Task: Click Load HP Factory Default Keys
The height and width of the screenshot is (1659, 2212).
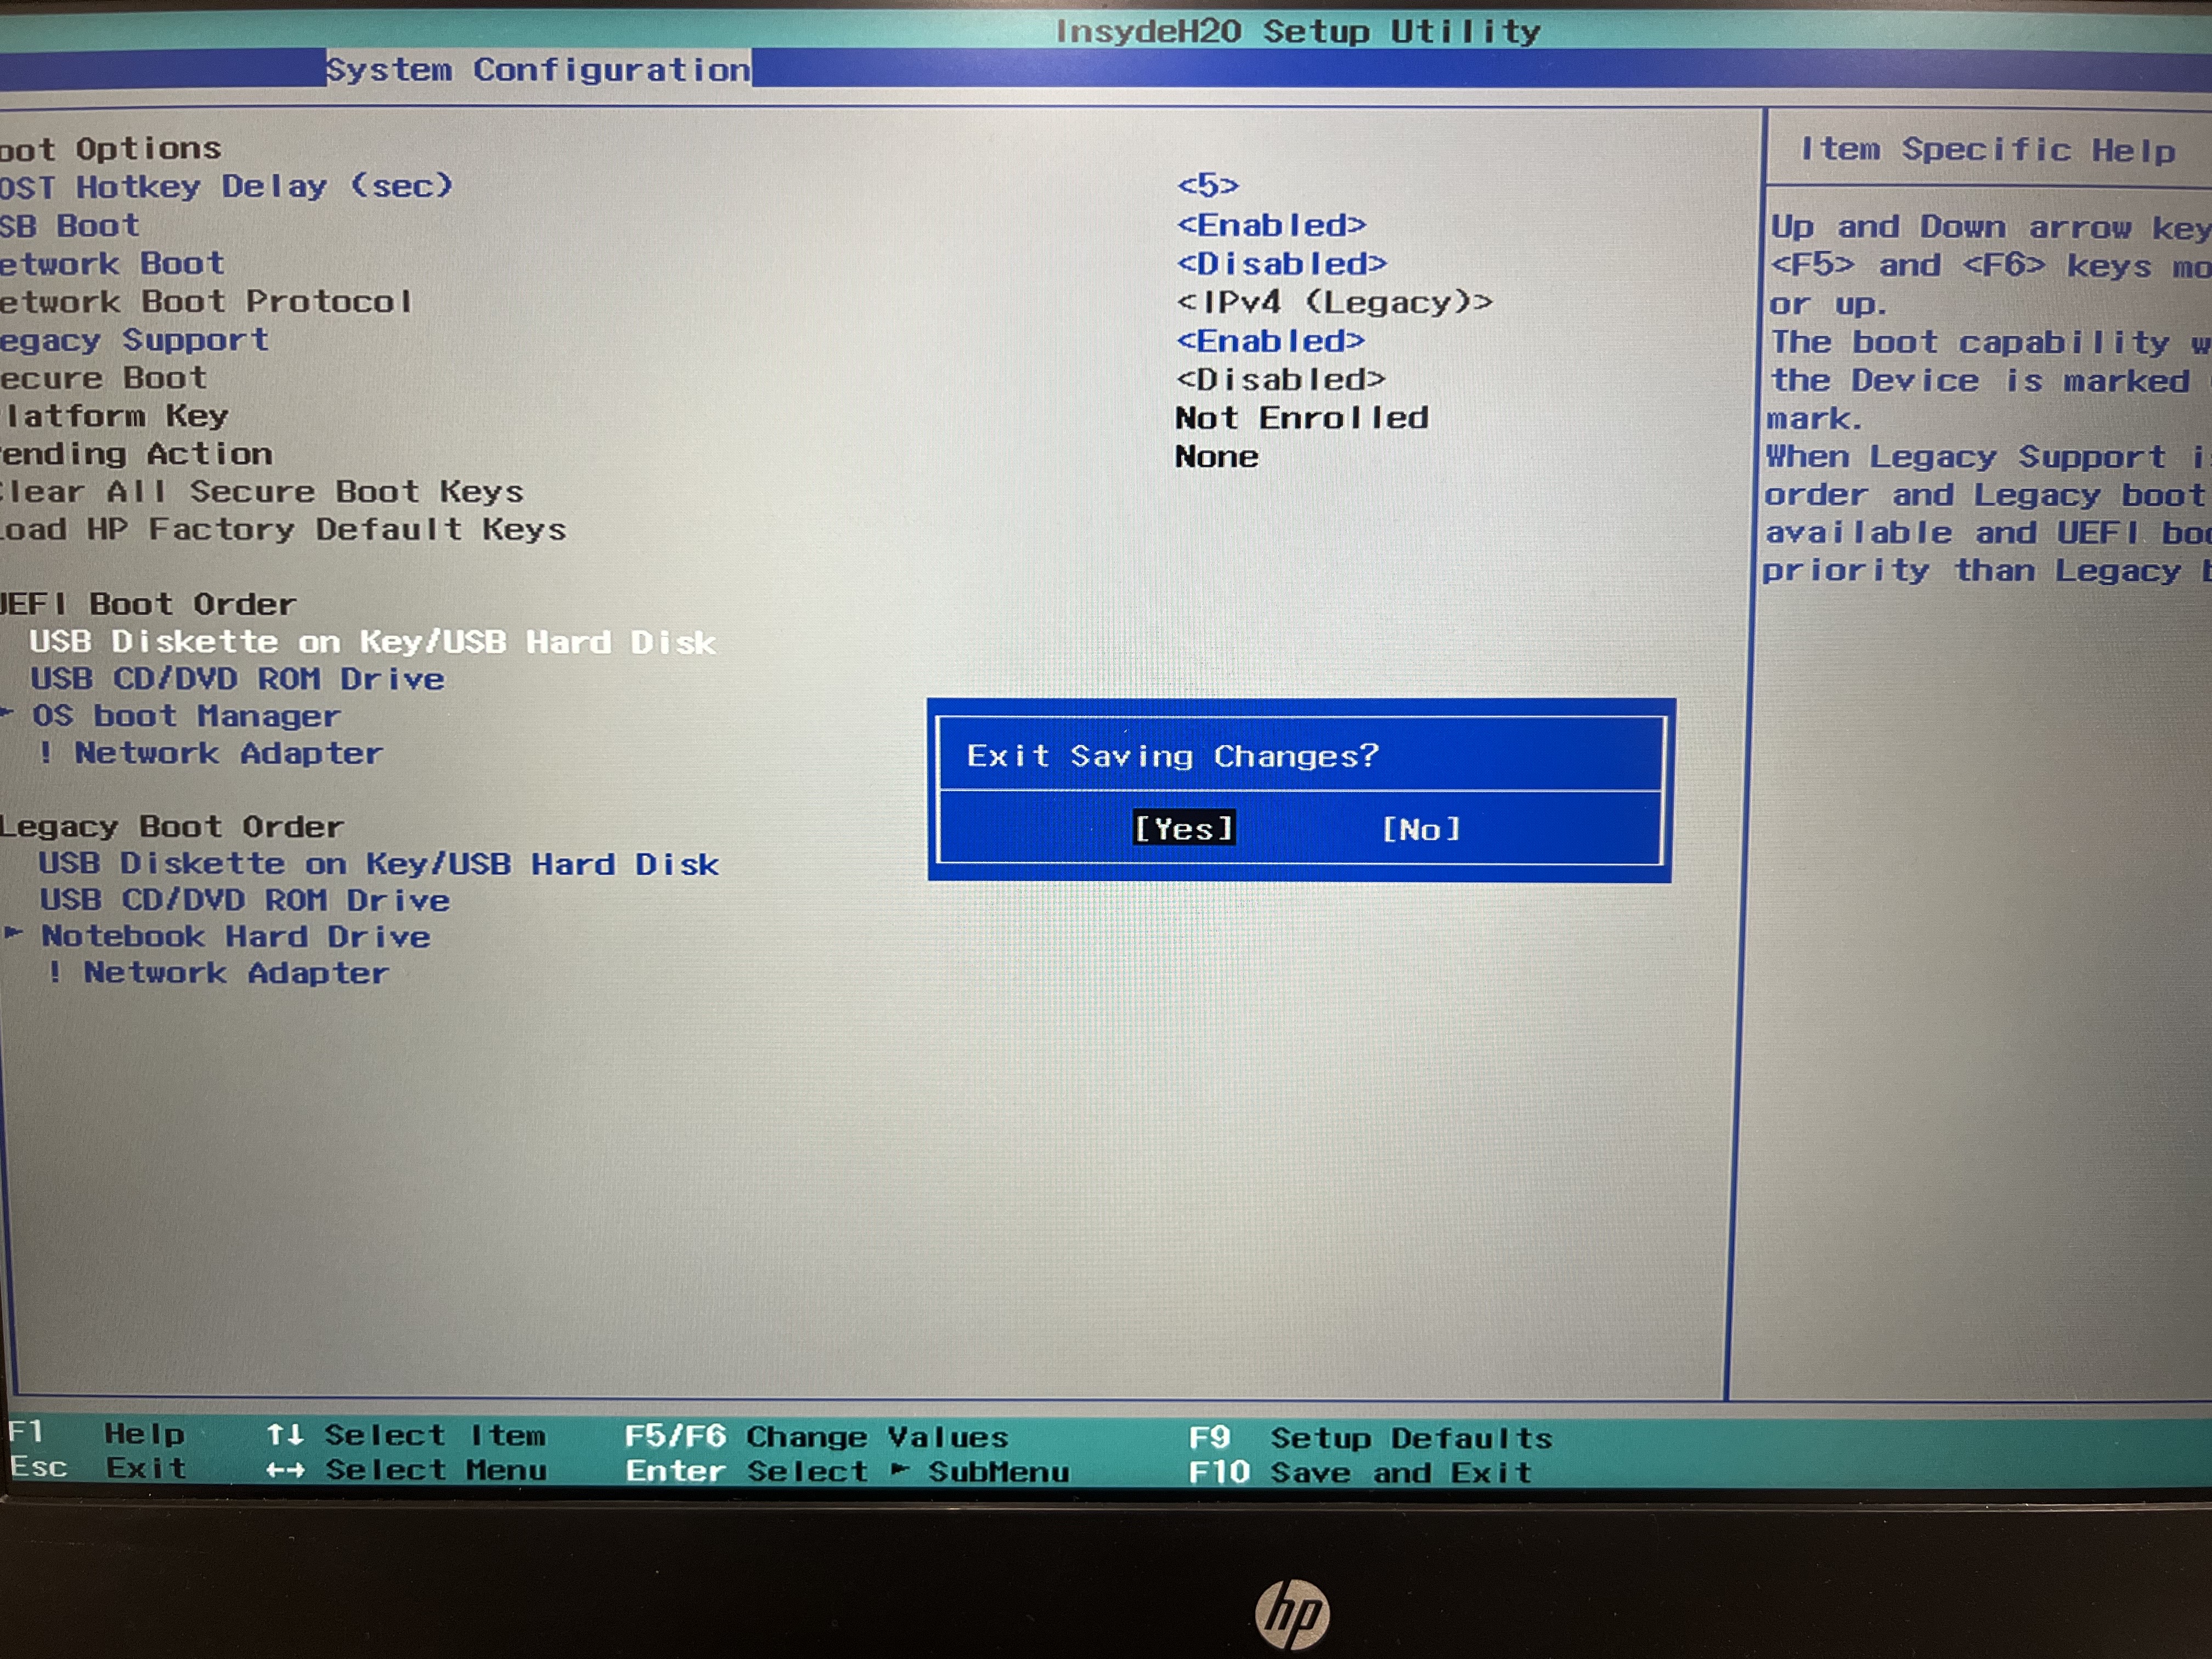Action: click(x=283, y=529)
